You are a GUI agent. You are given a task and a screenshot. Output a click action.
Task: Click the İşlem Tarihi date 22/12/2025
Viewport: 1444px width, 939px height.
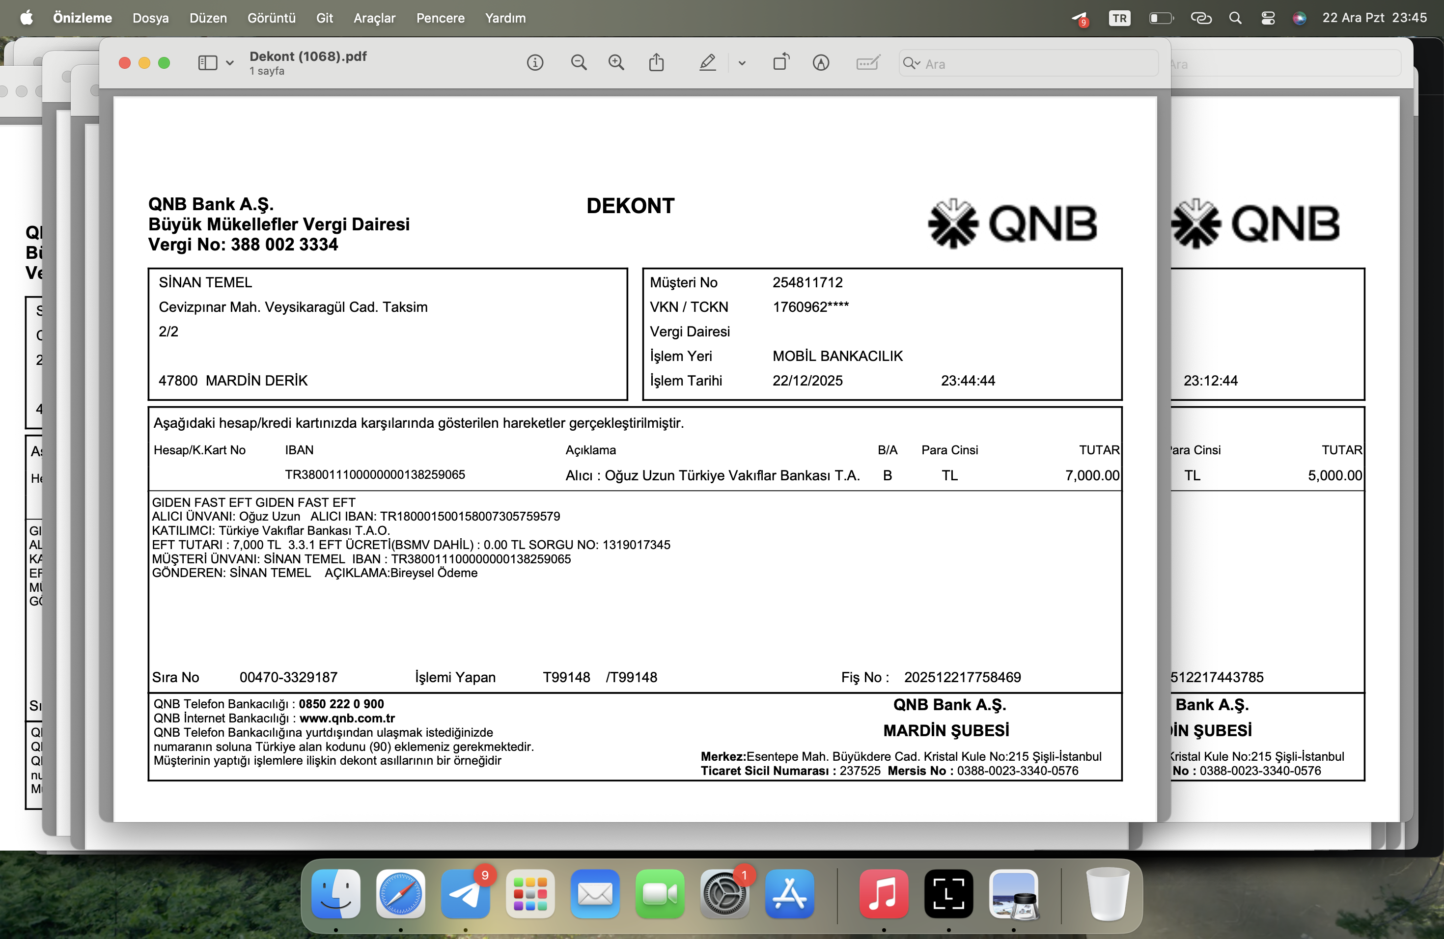807,380
